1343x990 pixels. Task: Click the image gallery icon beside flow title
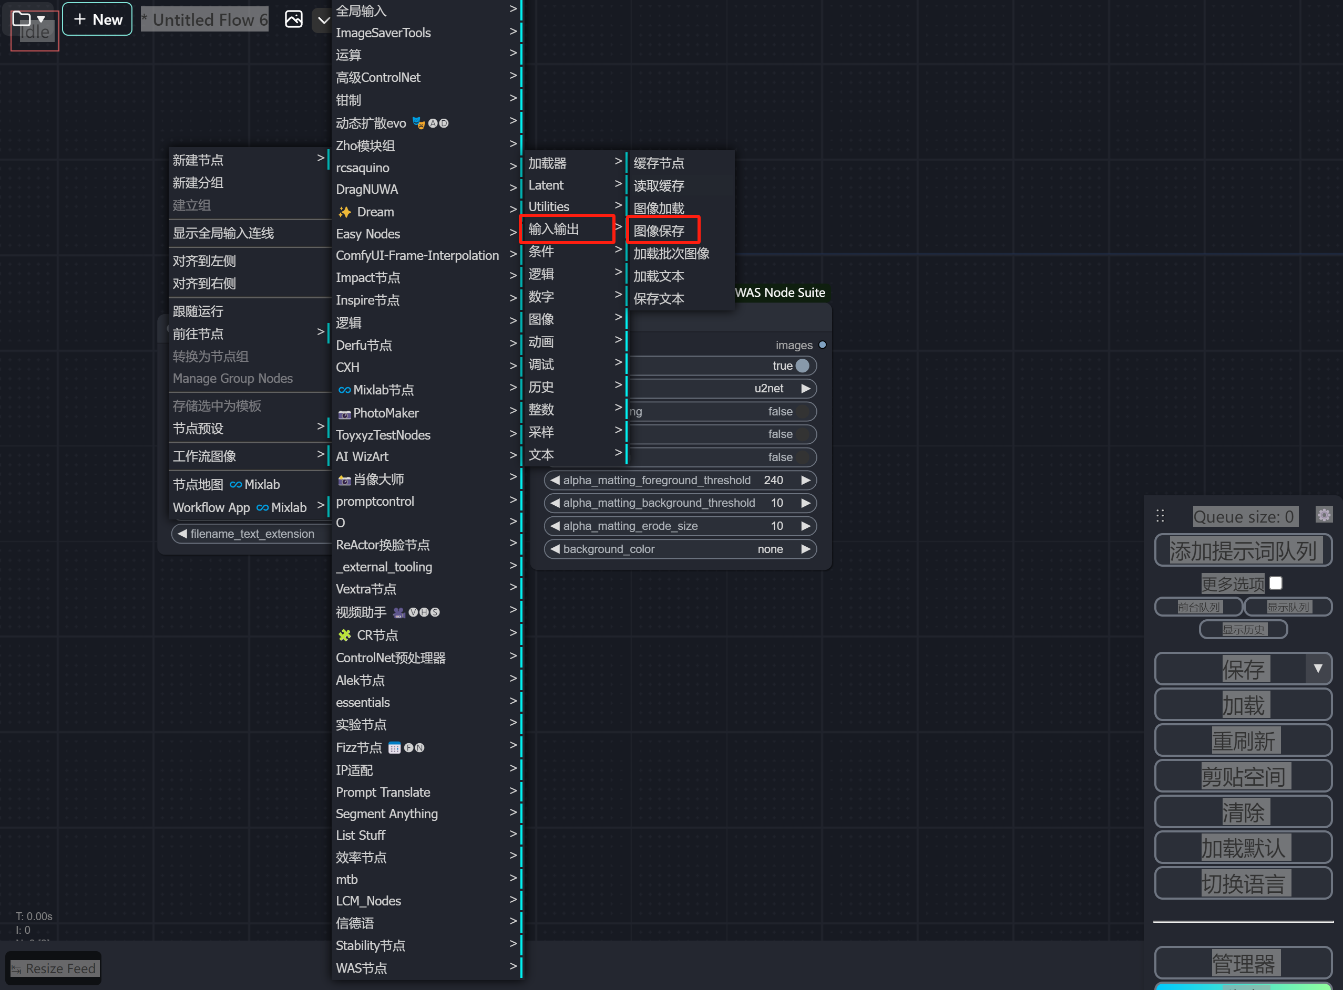pos(293,19)
